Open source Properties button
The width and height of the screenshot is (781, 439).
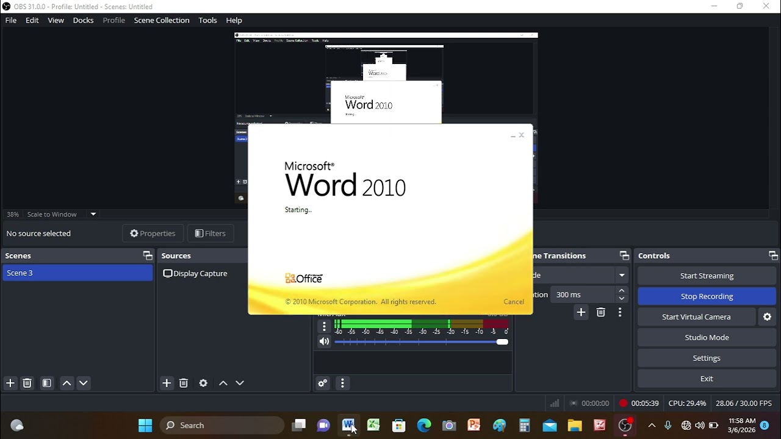click(153, 234)
